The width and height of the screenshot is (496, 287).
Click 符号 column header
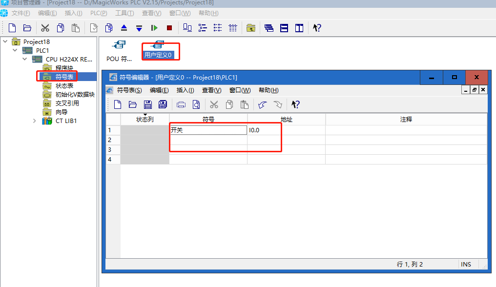[x=208, y=119]
